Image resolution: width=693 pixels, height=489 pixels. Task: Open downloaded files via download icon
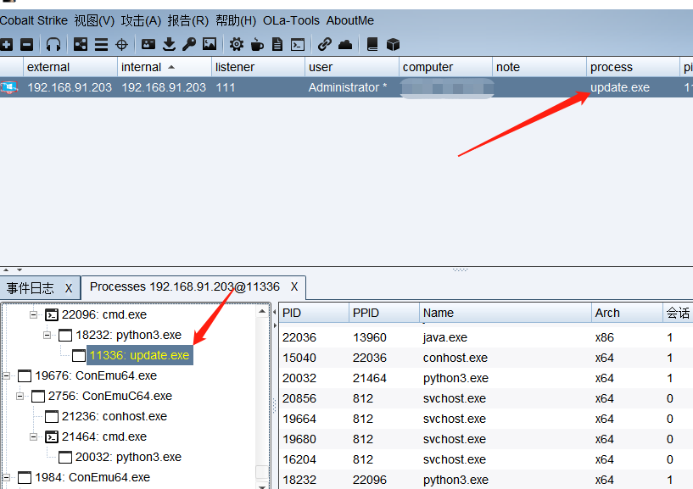point(169,44)
